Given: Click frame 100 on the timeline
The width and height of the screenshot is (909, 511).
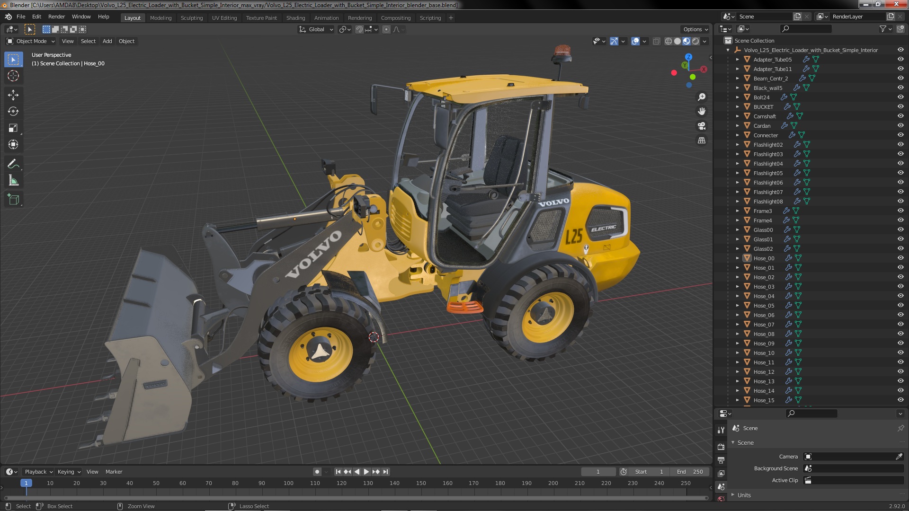Looking at the screenshot, I should (288, 483).
